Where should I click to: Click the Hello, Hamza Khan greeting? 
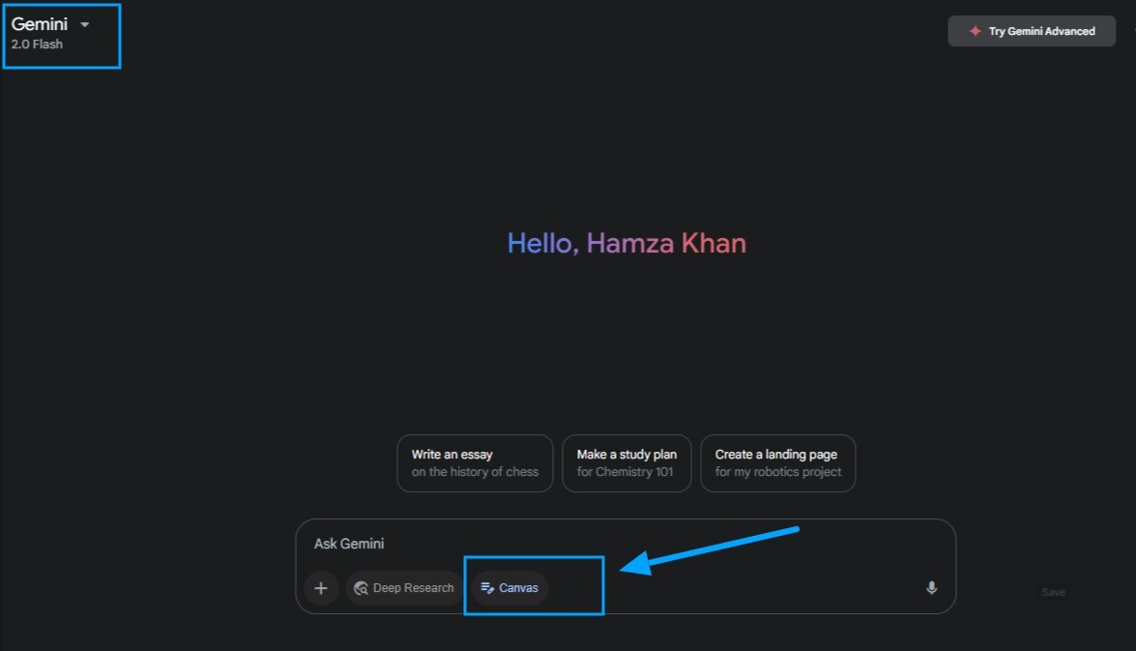pos(626,243)
